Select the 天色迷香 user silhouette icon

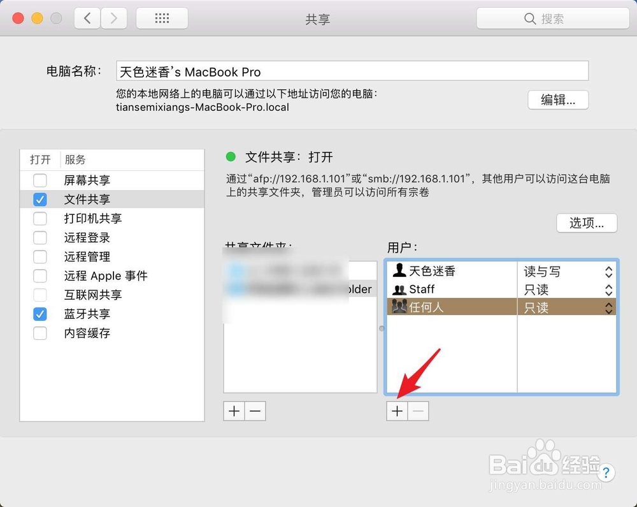[x=399, y=270]
